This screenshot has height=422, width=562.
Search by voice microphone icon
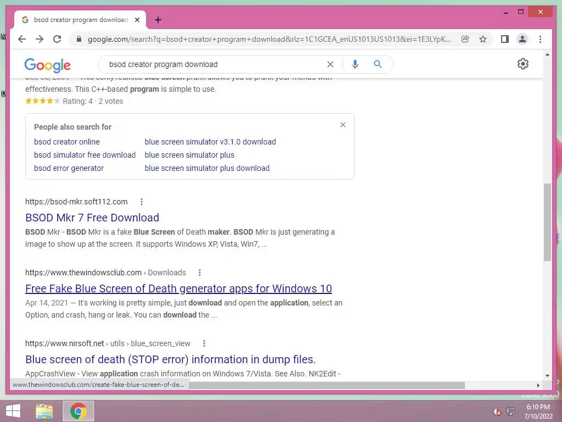(355, 64)
